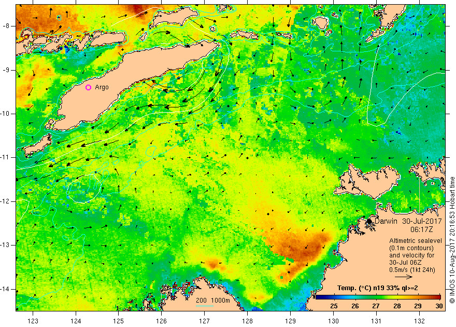Screen dimensions: 456x327
Task: Click '(0.1m contours)' legend text
Action: point(411,248)
